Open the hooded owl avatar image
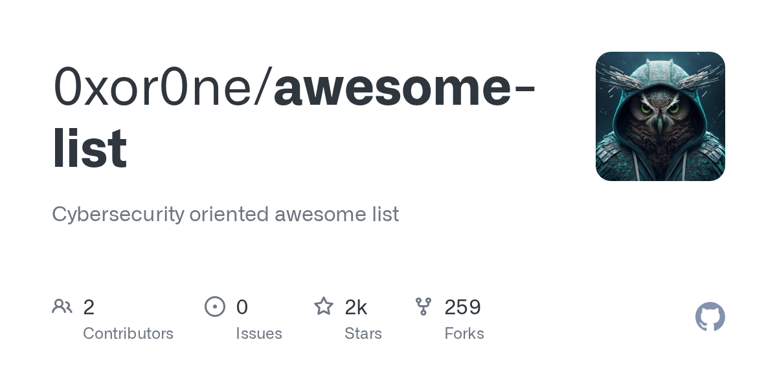Viewport: 777px width, 388px height. pyautogui.click(x=660, y=116)
